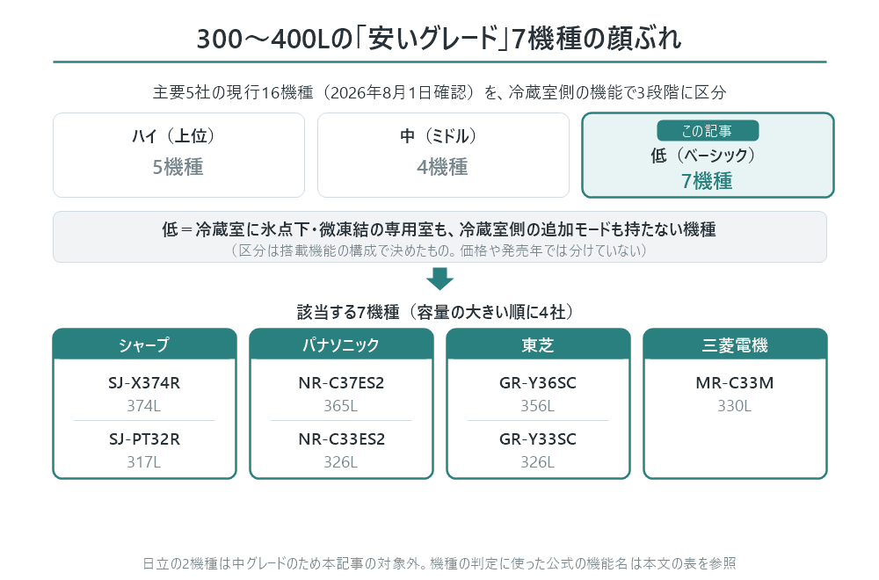Click capacity 365L
The image size is (879, 580).
341,406
